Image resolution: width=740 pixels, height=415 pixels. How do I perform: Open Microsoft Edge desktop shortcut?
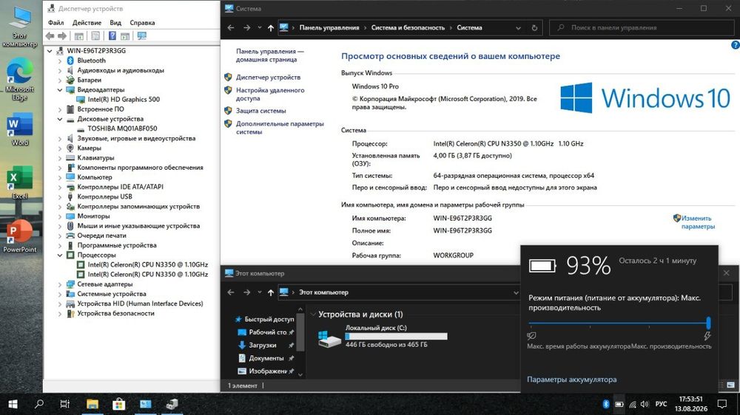click(20, 79)
